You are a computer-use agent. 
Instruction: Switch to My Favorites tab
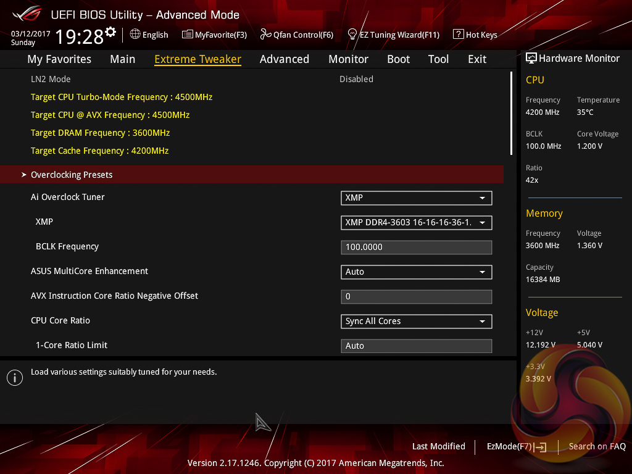coord(59,59)
